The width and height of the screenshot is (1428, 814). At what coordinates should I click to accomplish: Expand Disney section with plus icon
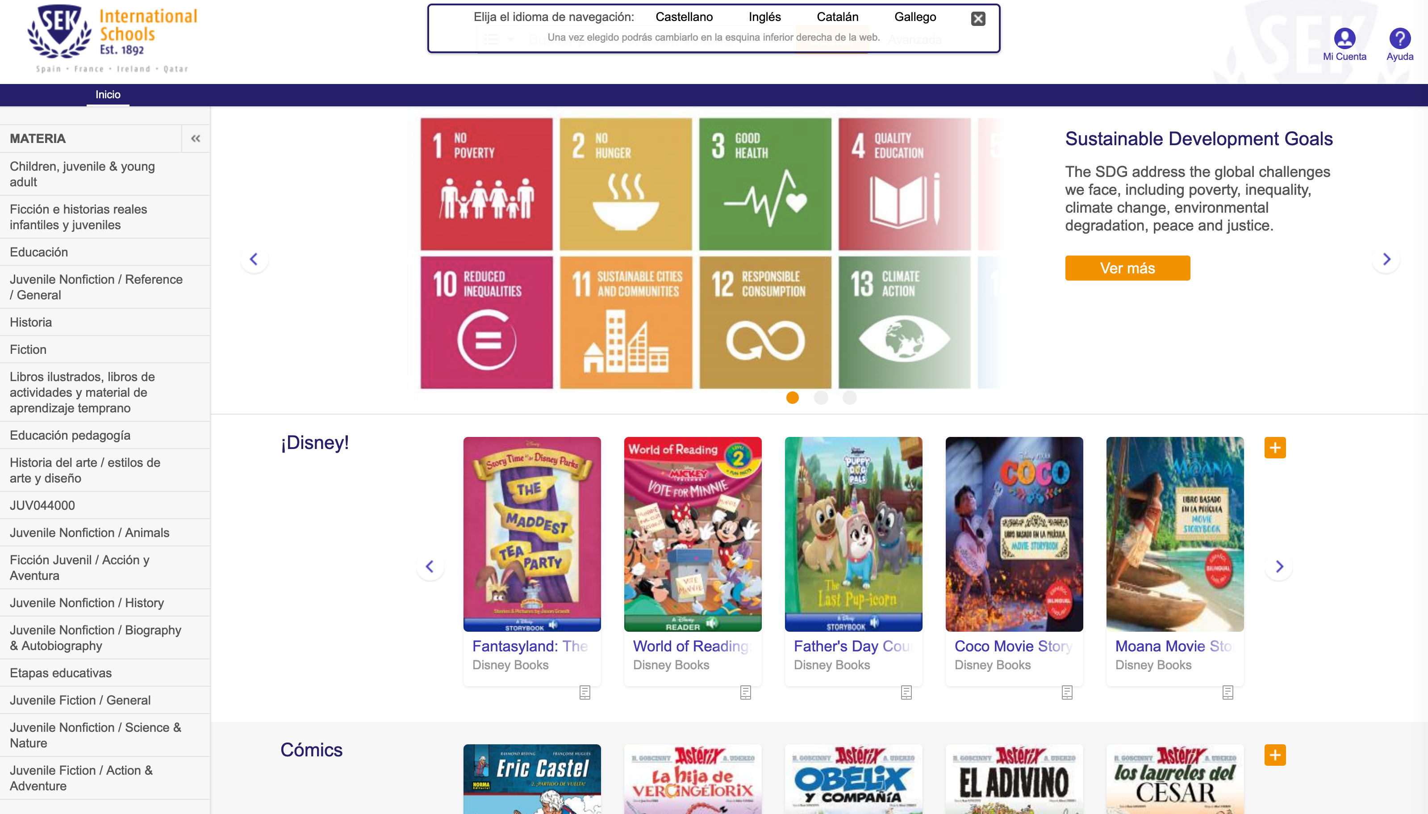pos(1275,447)
